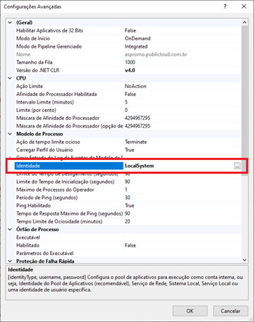254x322 pixels.
Task: Select the Versão do .NET CLR property
Action: pos(37,70)
